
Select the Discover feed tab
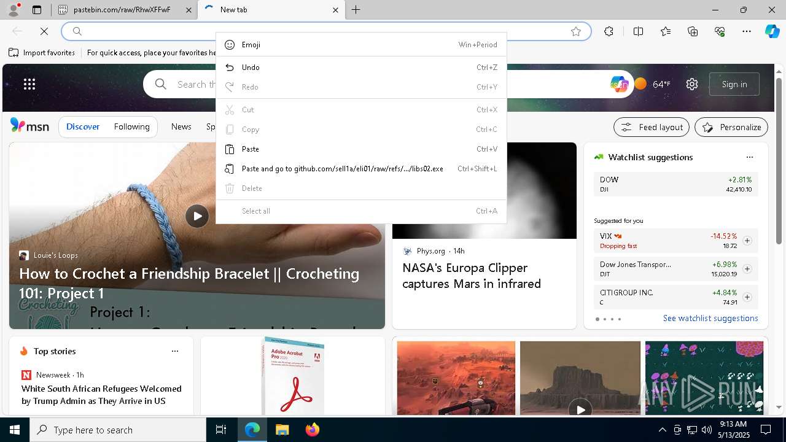coord(83,126)
